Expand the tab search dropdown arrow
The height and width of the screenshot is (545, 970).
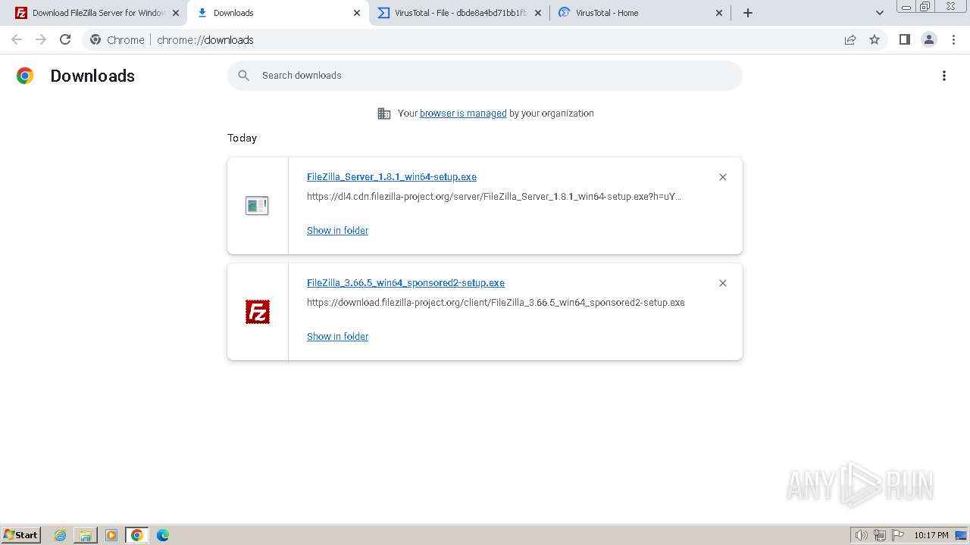tap(880, 13)
